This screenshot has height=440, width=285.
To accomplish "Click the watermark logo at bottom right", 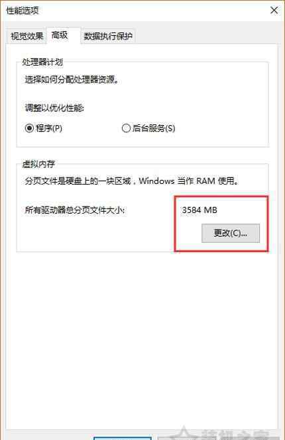I will point(222,433).
